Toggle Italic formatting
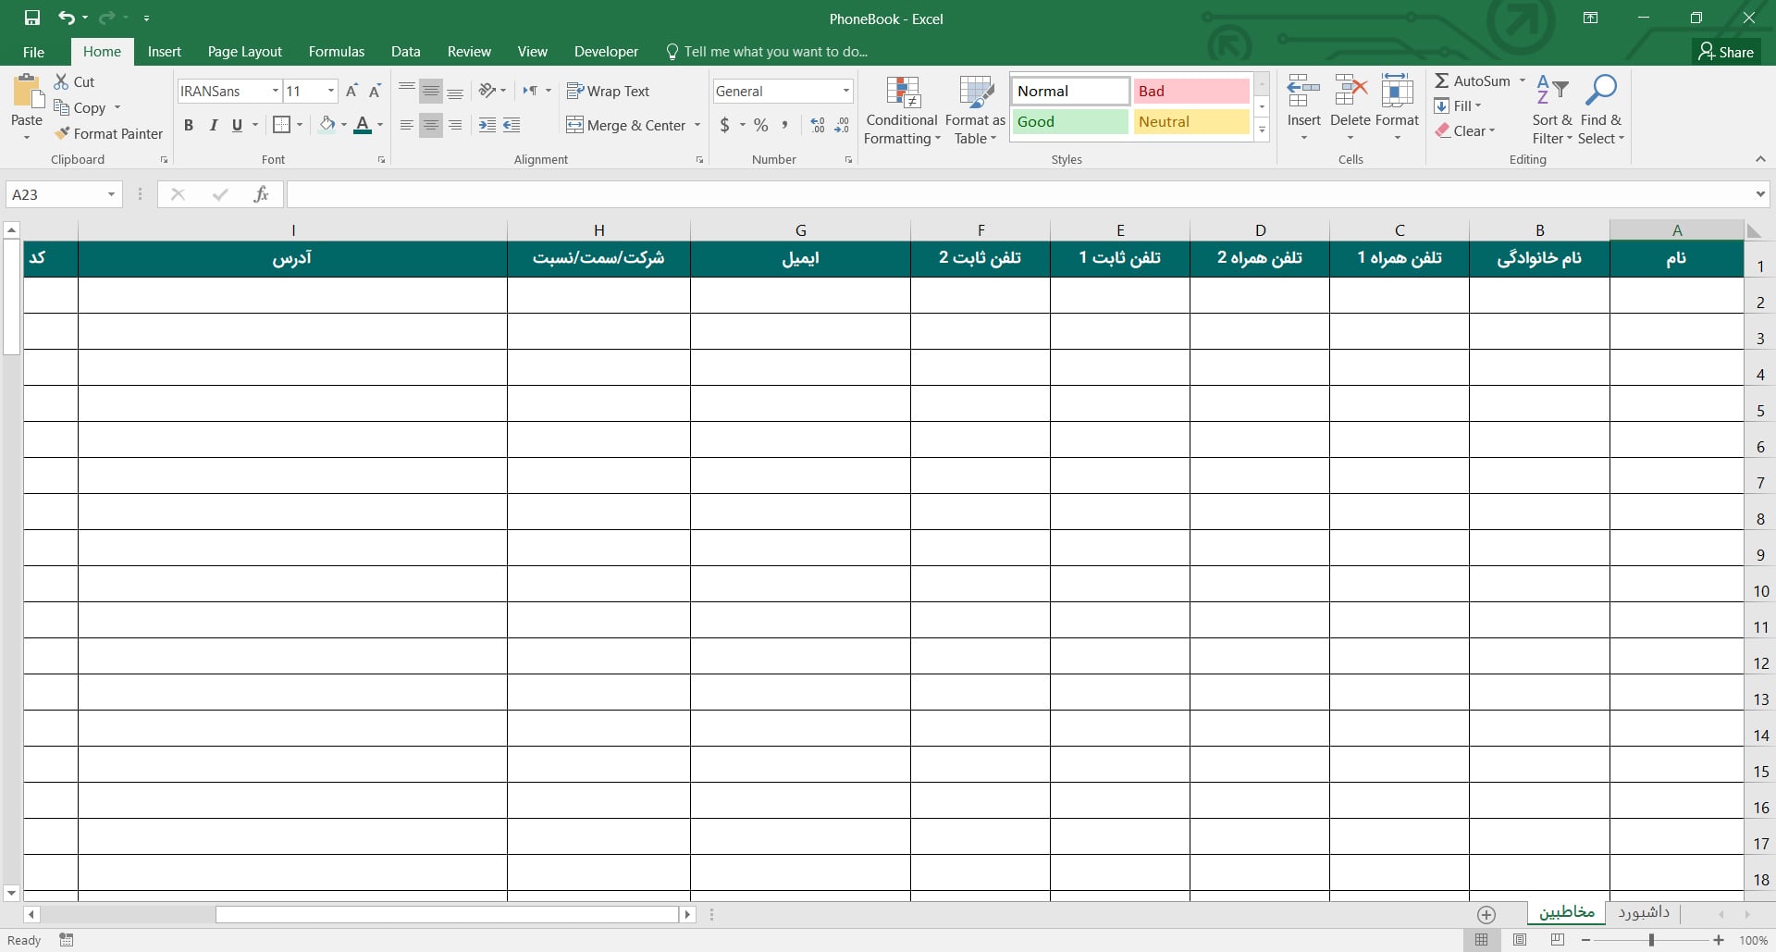 pos(213,125)
